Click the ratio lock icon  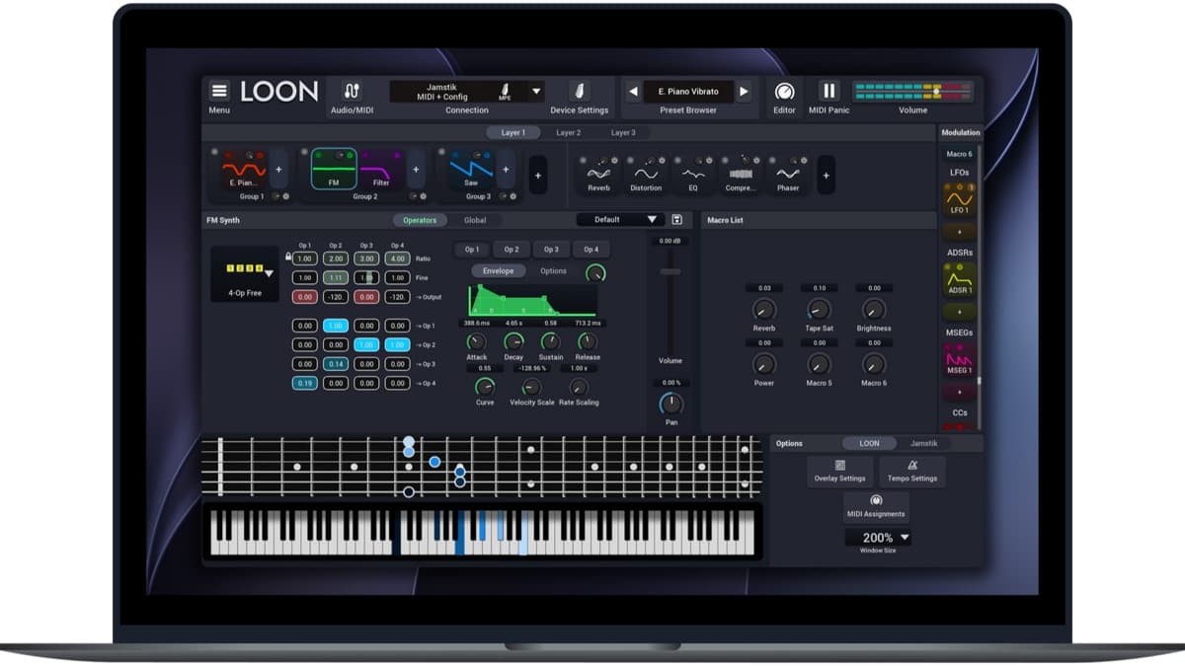(288, 258)
